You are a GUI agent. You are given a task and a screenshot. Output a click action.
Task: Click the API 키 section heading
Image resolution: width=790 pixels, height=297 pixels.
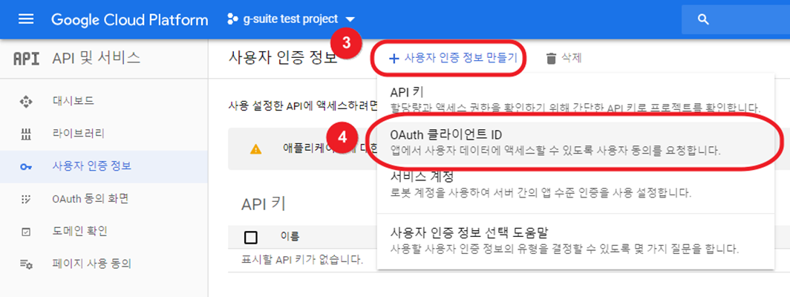tap(264, 203)
